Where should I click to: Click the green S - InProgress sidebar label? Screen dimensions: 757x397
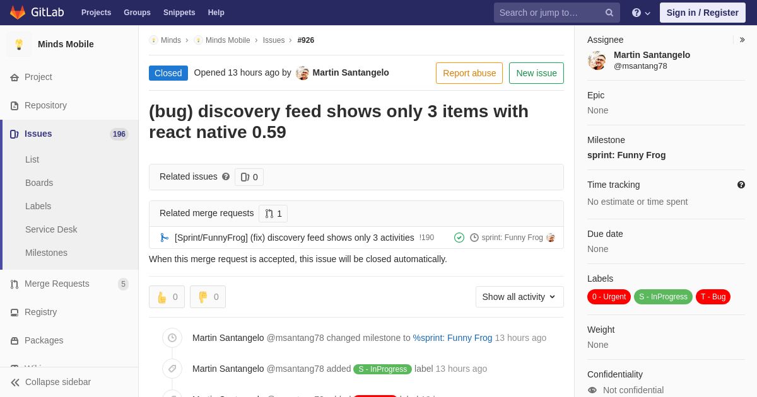click(663, 297)
